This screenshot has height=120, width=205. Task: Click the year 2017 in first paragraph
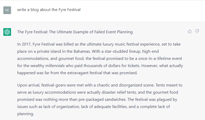[26, 44]
